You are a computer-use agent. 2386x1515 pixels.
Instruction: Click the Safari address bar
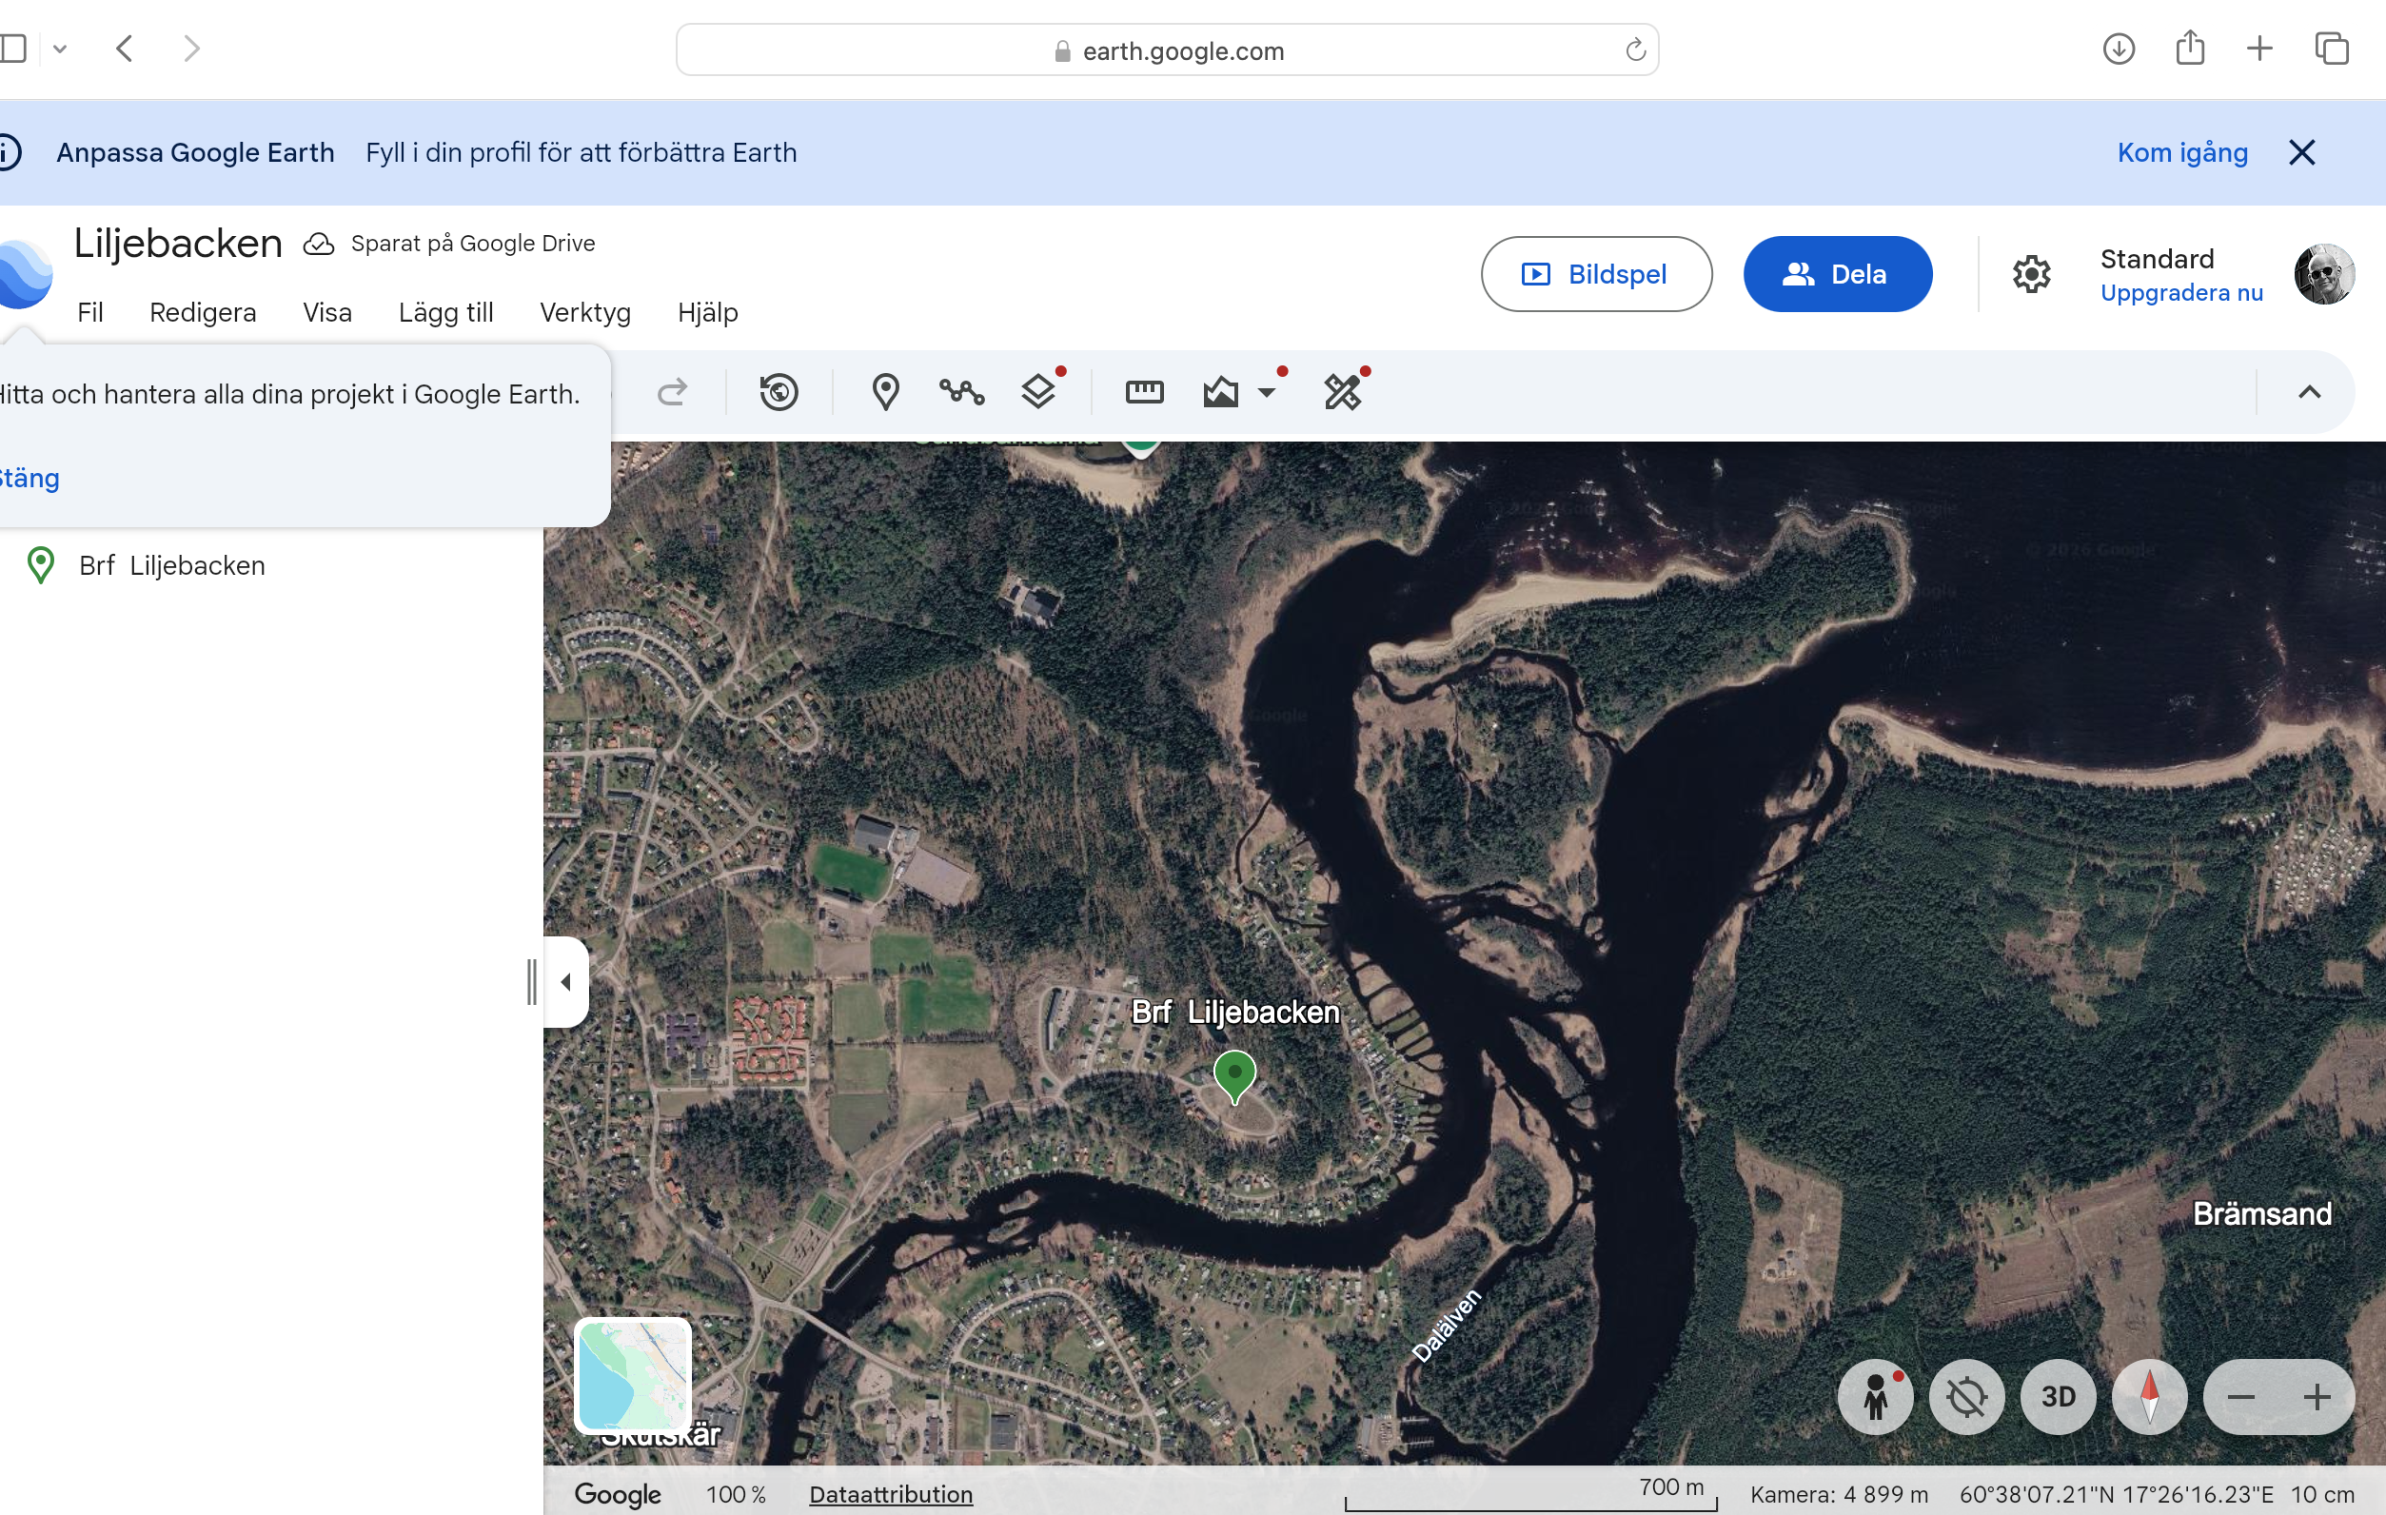(x=1167, y=50)
